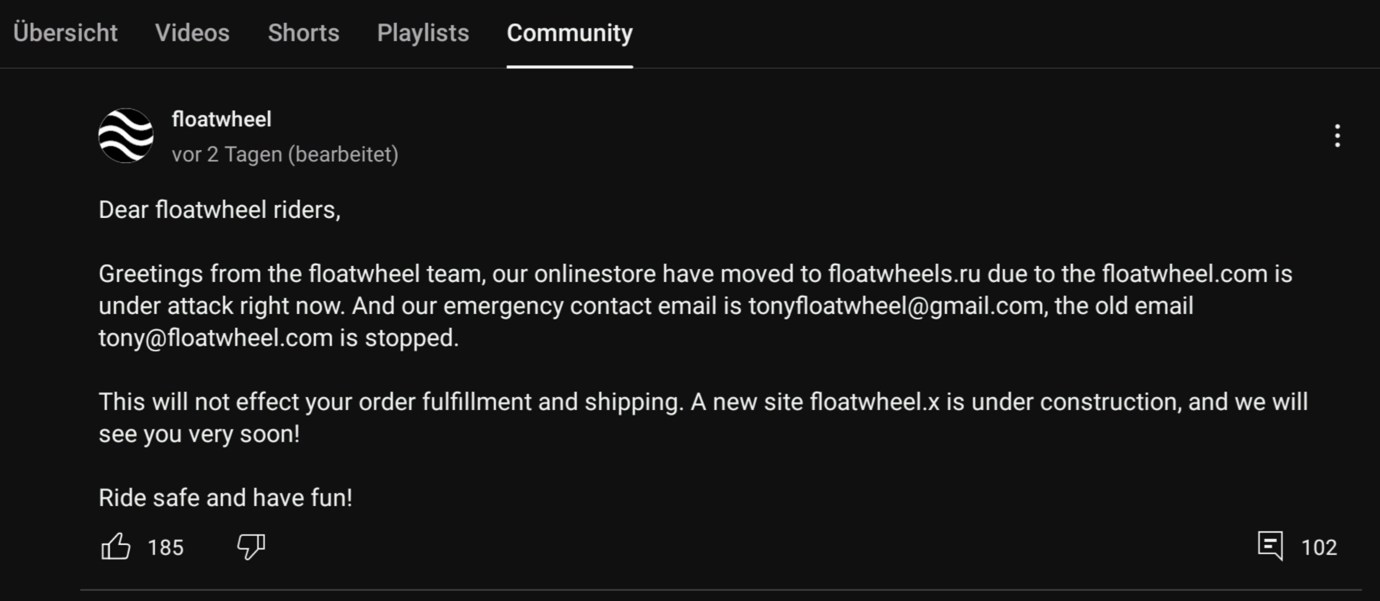This screenshot has width=1380, height=601.
Task: Select the Community tab
Action: [x=570, y=33]
